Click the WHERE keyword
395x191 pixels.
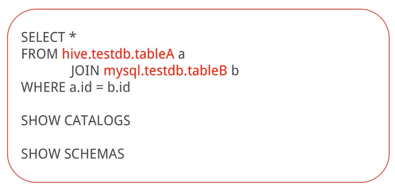click(43, 88)
